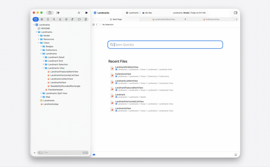Screen dimensions: 270x167
Task: Select the Landmarks asset catalog item
Action: coord(47,100)
